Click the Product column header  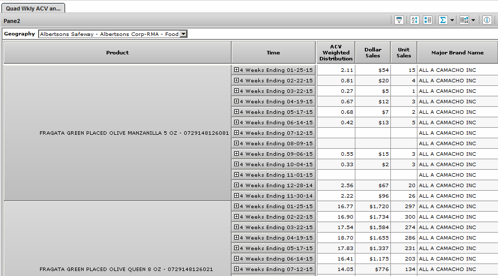[x=118, y=52]
